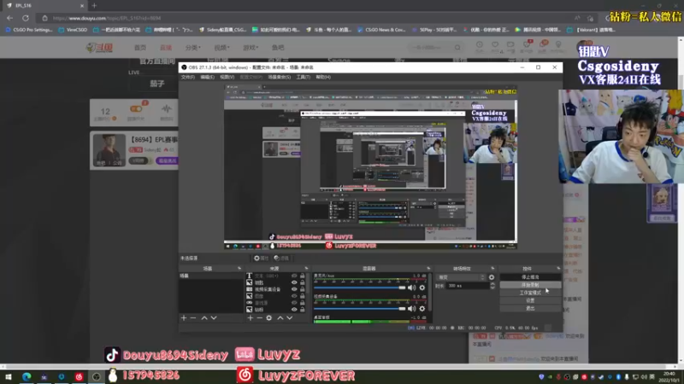Click the transition duration 300 ms stepper arrows
The image size is (684, 384).
pyautogui.click(x=492, y=286)
